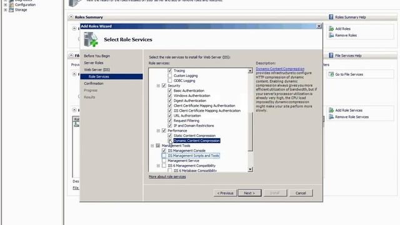Screen dimensions: 400x225
Task: Check the Management Service checkbox
Action: click(x=164, y=161)
